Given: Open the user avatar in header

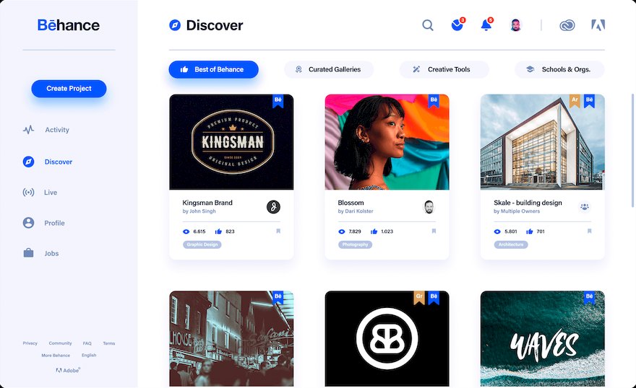Looking at the screenshot, I should coord(515,25).
